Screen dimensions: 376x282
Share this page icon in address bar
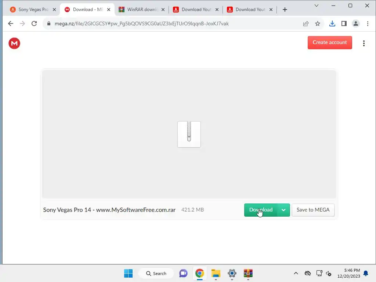click(x=306, y=23)
